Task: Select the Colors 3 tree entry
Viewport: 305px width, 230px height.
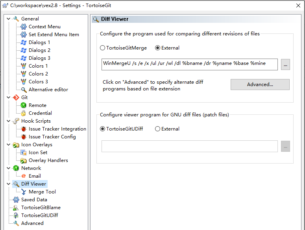Action: click(38, 82)
